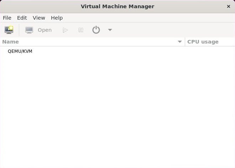Open the Help menu
The image size is (235, 168).
(57, 18)
